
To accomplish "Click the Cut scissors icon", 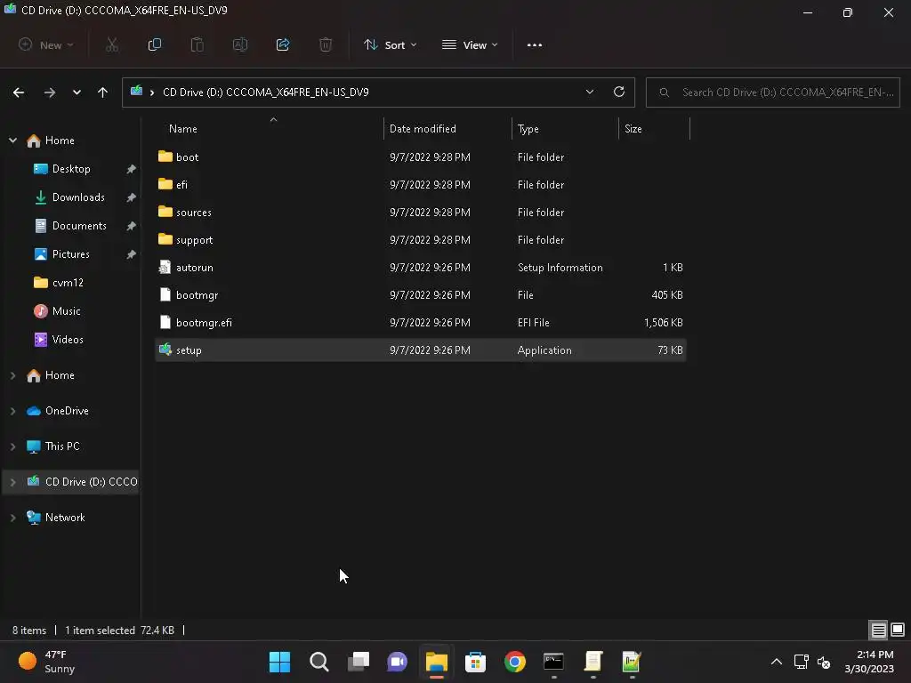I will point(112,44).
